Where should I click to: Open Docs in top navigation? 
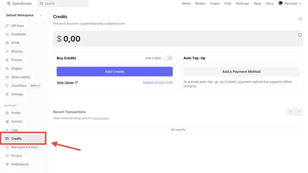269,3
